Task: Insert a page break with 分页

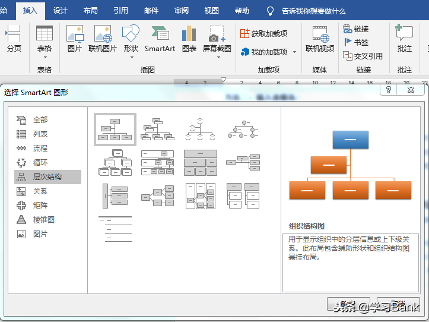Action: coord(14,39)
